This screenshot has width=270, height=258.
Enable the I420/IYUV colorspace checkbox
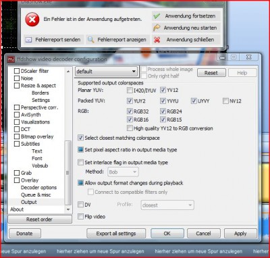(130, 91)
